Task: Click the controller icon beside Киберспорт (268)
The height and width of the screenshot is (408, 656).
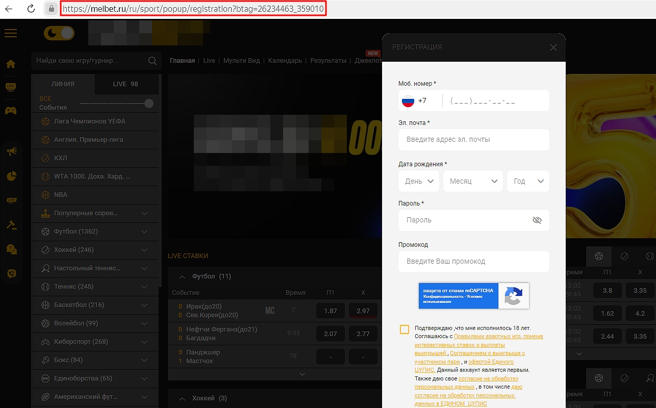Action: pos(46,342)
